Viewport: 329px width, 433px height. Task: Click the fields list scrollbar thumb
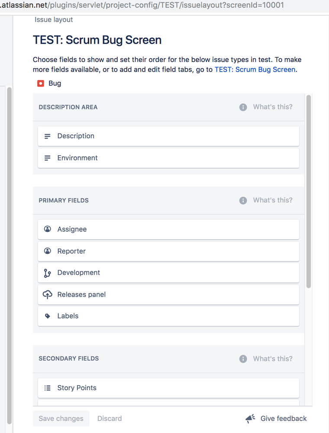click(309, 191)
